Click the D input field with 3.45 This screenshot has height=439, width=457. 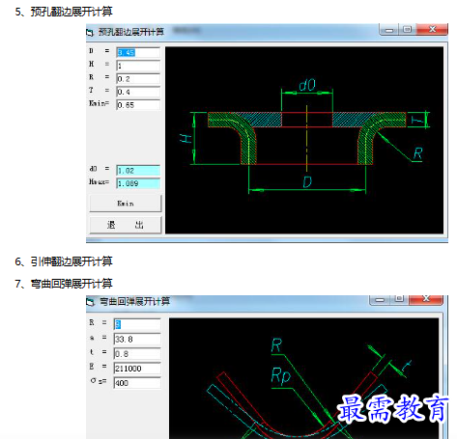coord(138,52)
